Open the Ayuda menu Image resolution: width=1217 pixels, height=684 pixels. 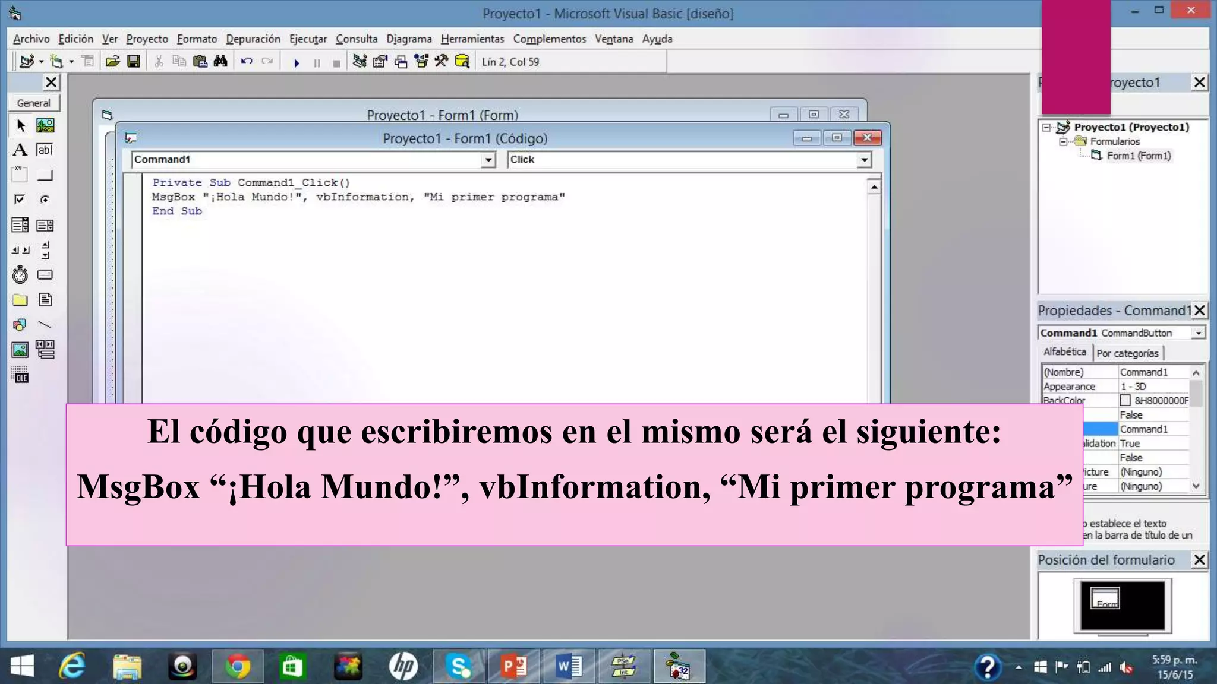(657, 39)
